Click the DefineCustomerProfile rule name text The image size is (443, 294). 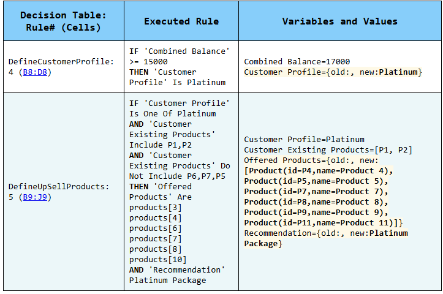[x=61, y=62]
